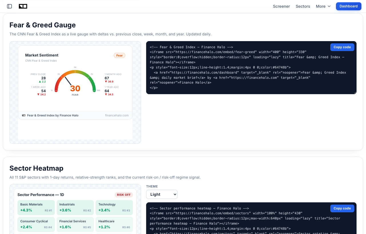The height and width of the screenshot is (234, 366).
Task: Select the Financial Services sector tile
Action: [x=75, y=224]
